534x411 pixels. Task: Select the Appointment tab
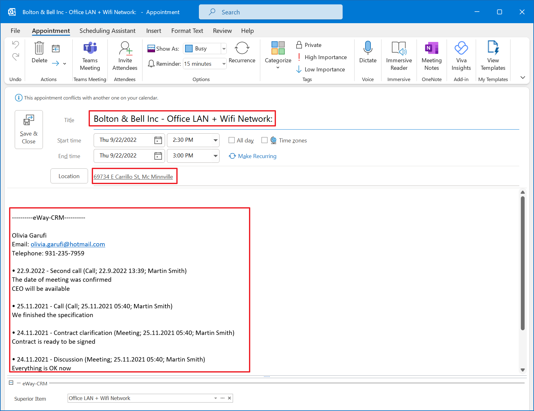click(x=51, y=31)
